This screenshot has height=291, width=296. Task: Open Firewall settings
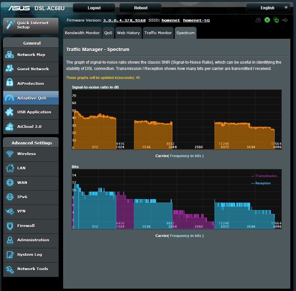(31, 226)
